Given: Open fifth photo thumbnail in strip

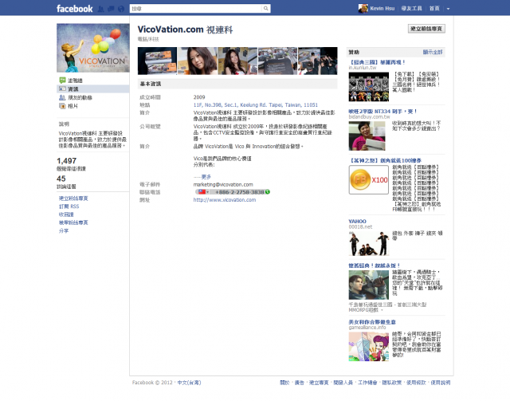Looking at the screenshot, I should pos(318,61).
